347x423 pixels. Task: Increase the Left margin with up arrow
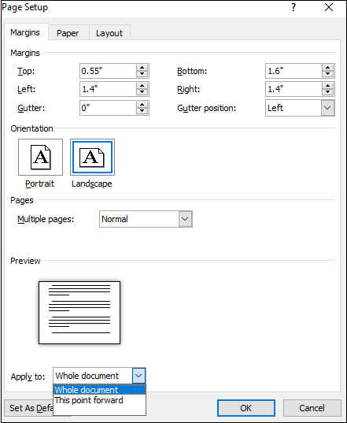point(142,86)
